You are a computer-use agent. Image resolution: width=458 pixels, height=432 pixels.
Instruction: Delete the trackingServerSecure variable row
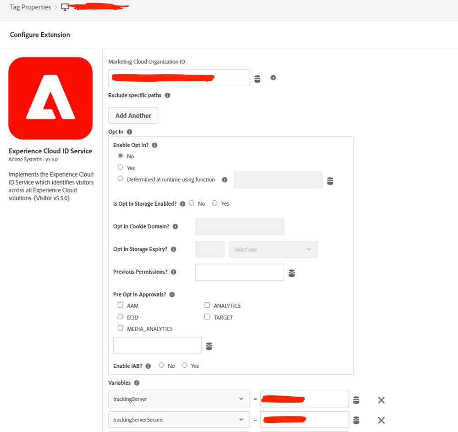point(381,420)
